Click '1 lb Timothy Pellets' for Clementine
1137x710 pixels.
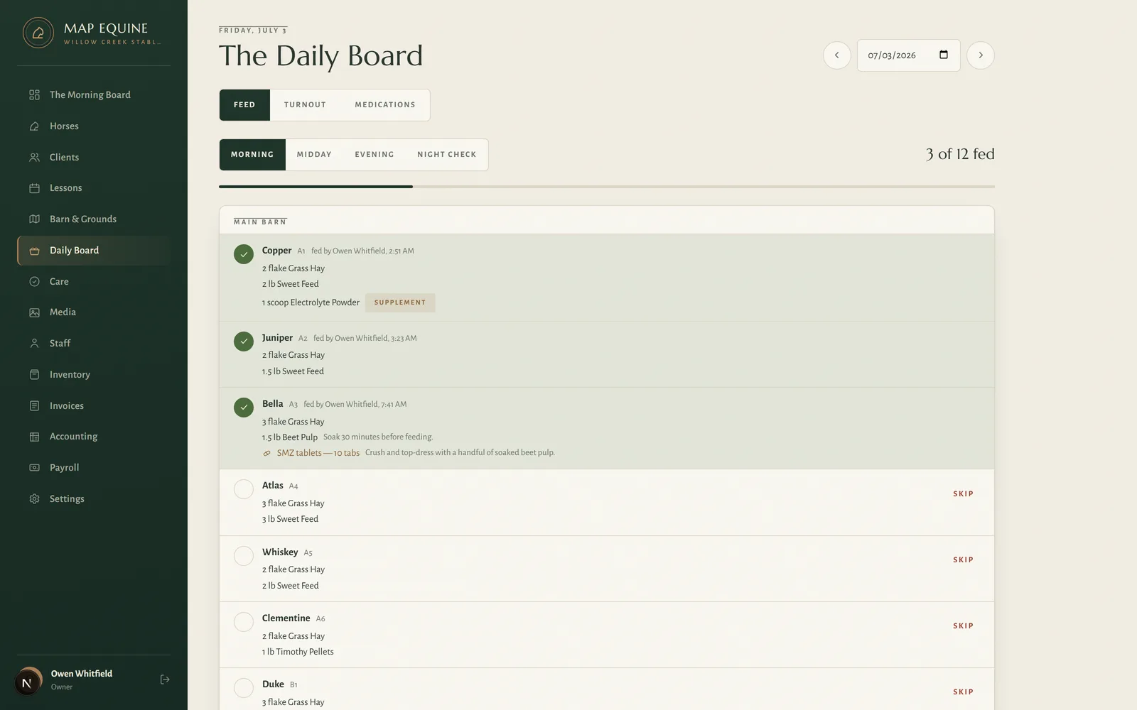tap(298, 652)
